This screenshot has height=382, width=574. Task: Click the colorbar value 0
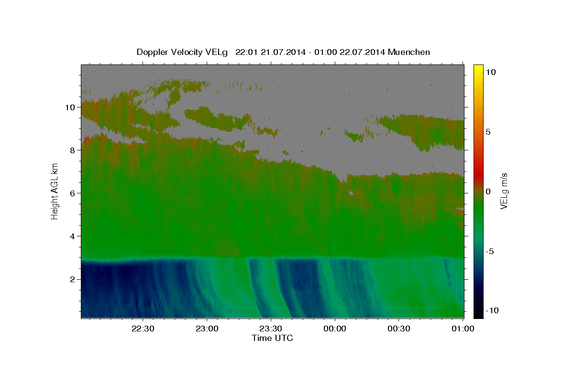(x=488, y=191)
